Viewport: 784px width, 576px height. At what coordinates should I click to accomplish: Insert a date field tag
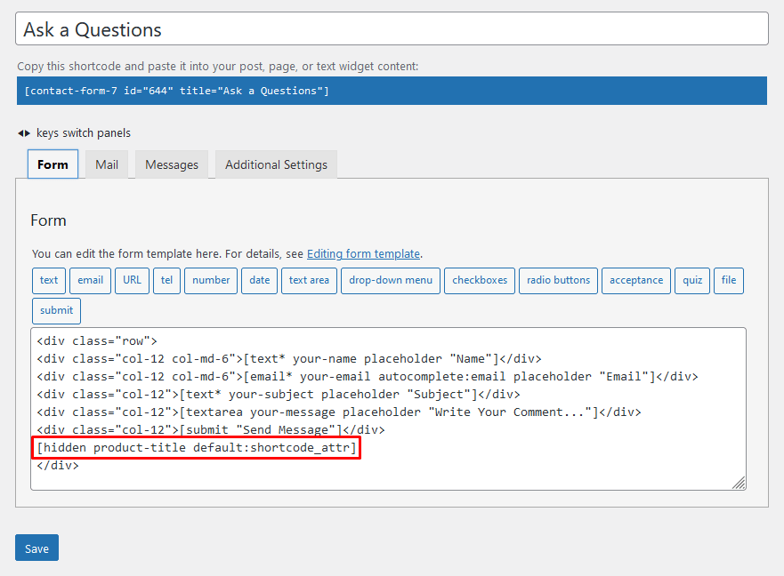(259, 280)
